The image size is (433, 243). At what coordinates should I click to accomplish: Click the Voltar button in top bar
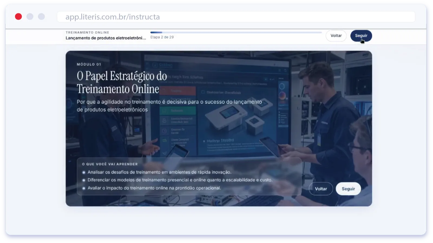click(336, 36)
